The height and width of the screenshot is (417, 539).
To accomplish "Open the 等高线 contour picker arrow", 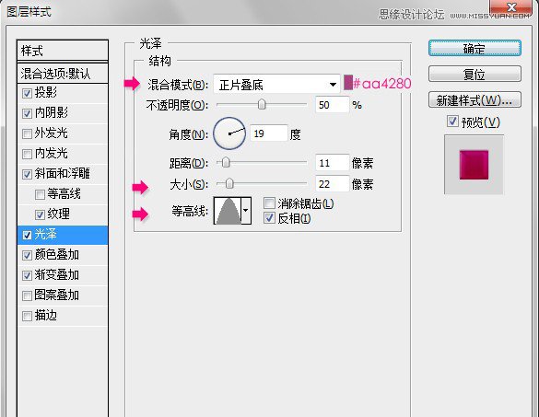I will click(246, 211).
